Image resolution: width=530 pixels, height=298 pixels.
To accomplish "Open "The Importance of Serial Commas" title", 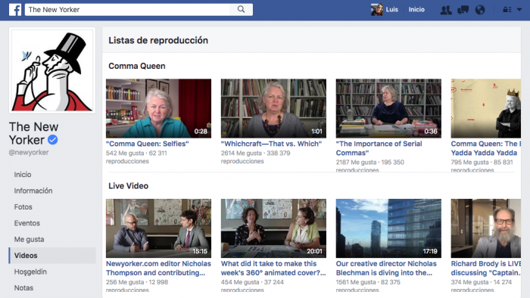I will [379, 148].
